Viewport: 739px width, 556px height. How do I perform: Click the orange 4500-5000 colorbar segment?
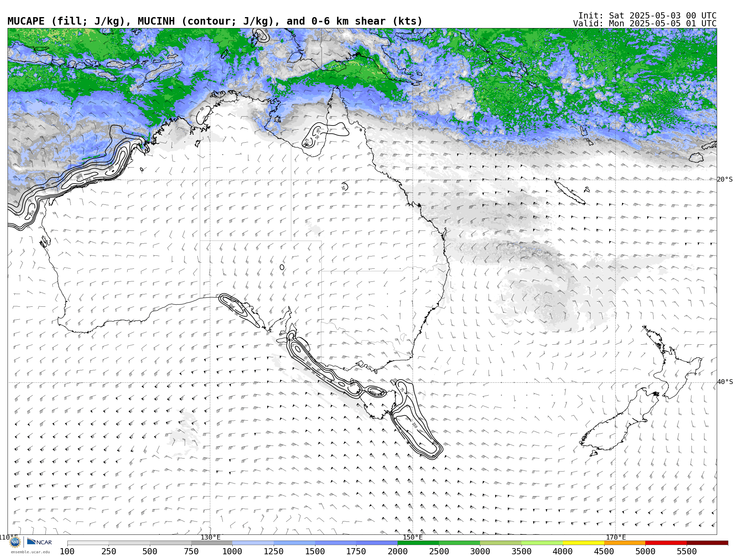[x=625, y=543]
